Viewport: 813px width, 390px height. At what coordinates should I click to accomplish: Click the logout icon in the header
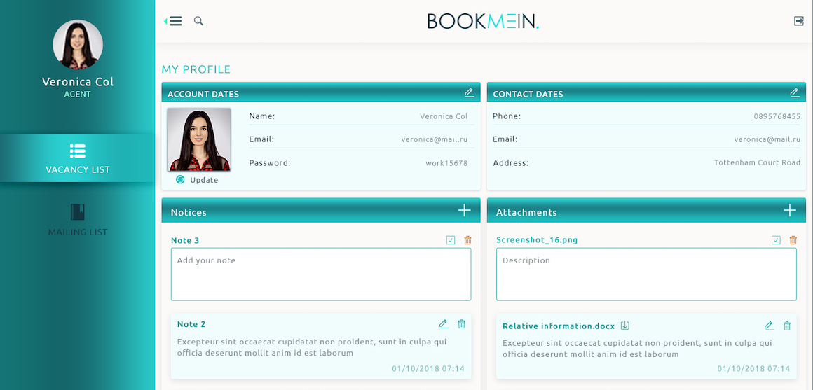(x=799, y=21)
